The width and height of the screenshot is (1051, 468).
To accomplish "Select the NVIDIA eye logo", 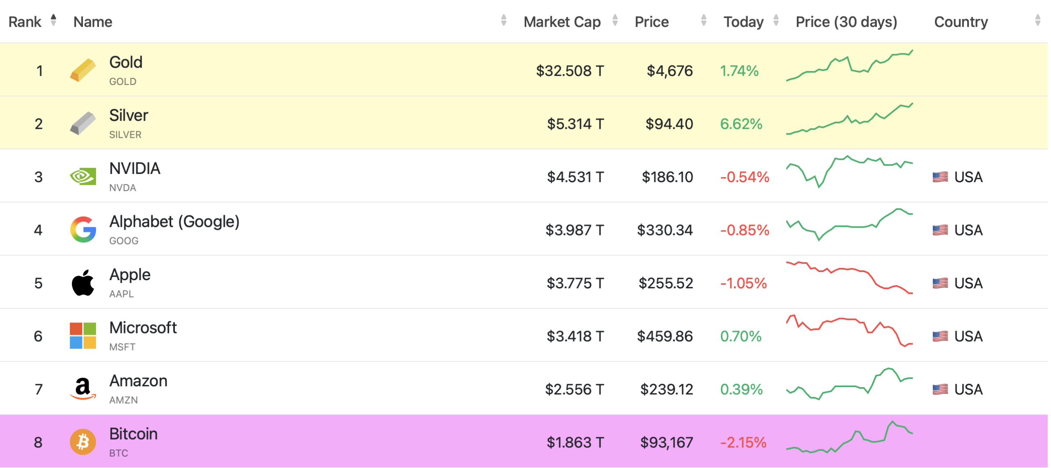I will pos(82,176).
